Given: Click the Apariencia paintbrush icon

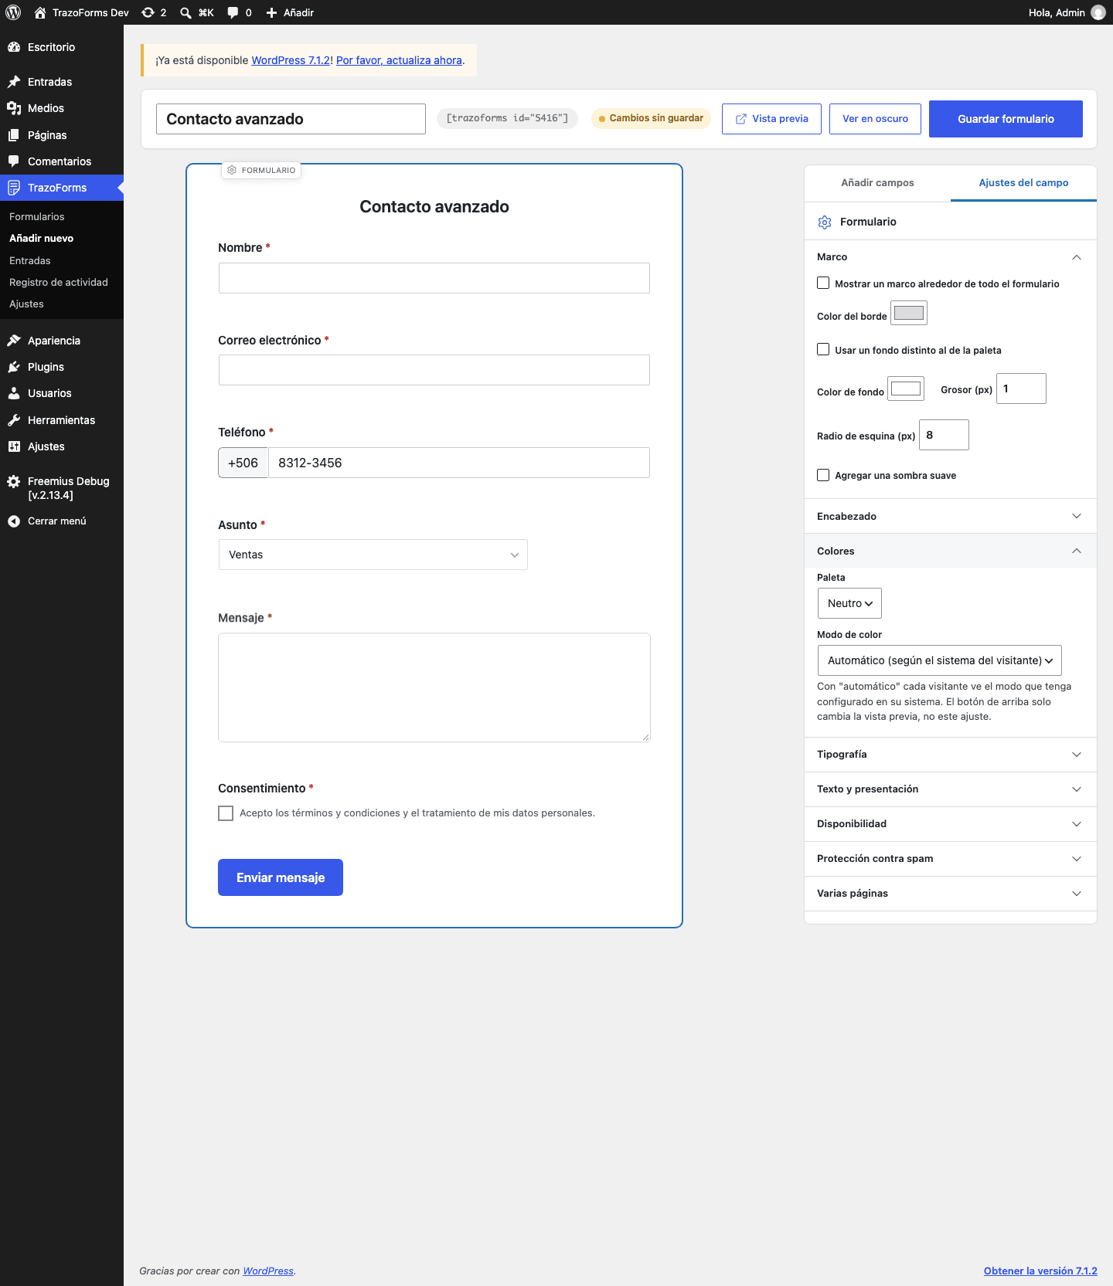Looking at the screenshot, I should [14, 341].
